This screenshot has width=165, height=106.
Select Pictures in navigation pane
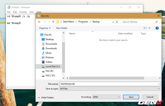(x=49, y=57)
